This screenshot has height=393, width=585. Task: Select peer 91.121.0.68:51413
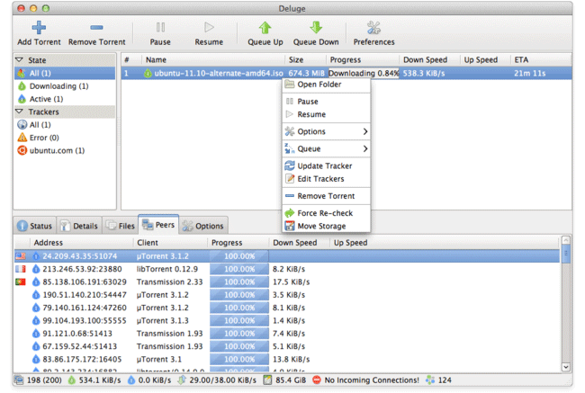pyautogui.click(x=287, y=334)
